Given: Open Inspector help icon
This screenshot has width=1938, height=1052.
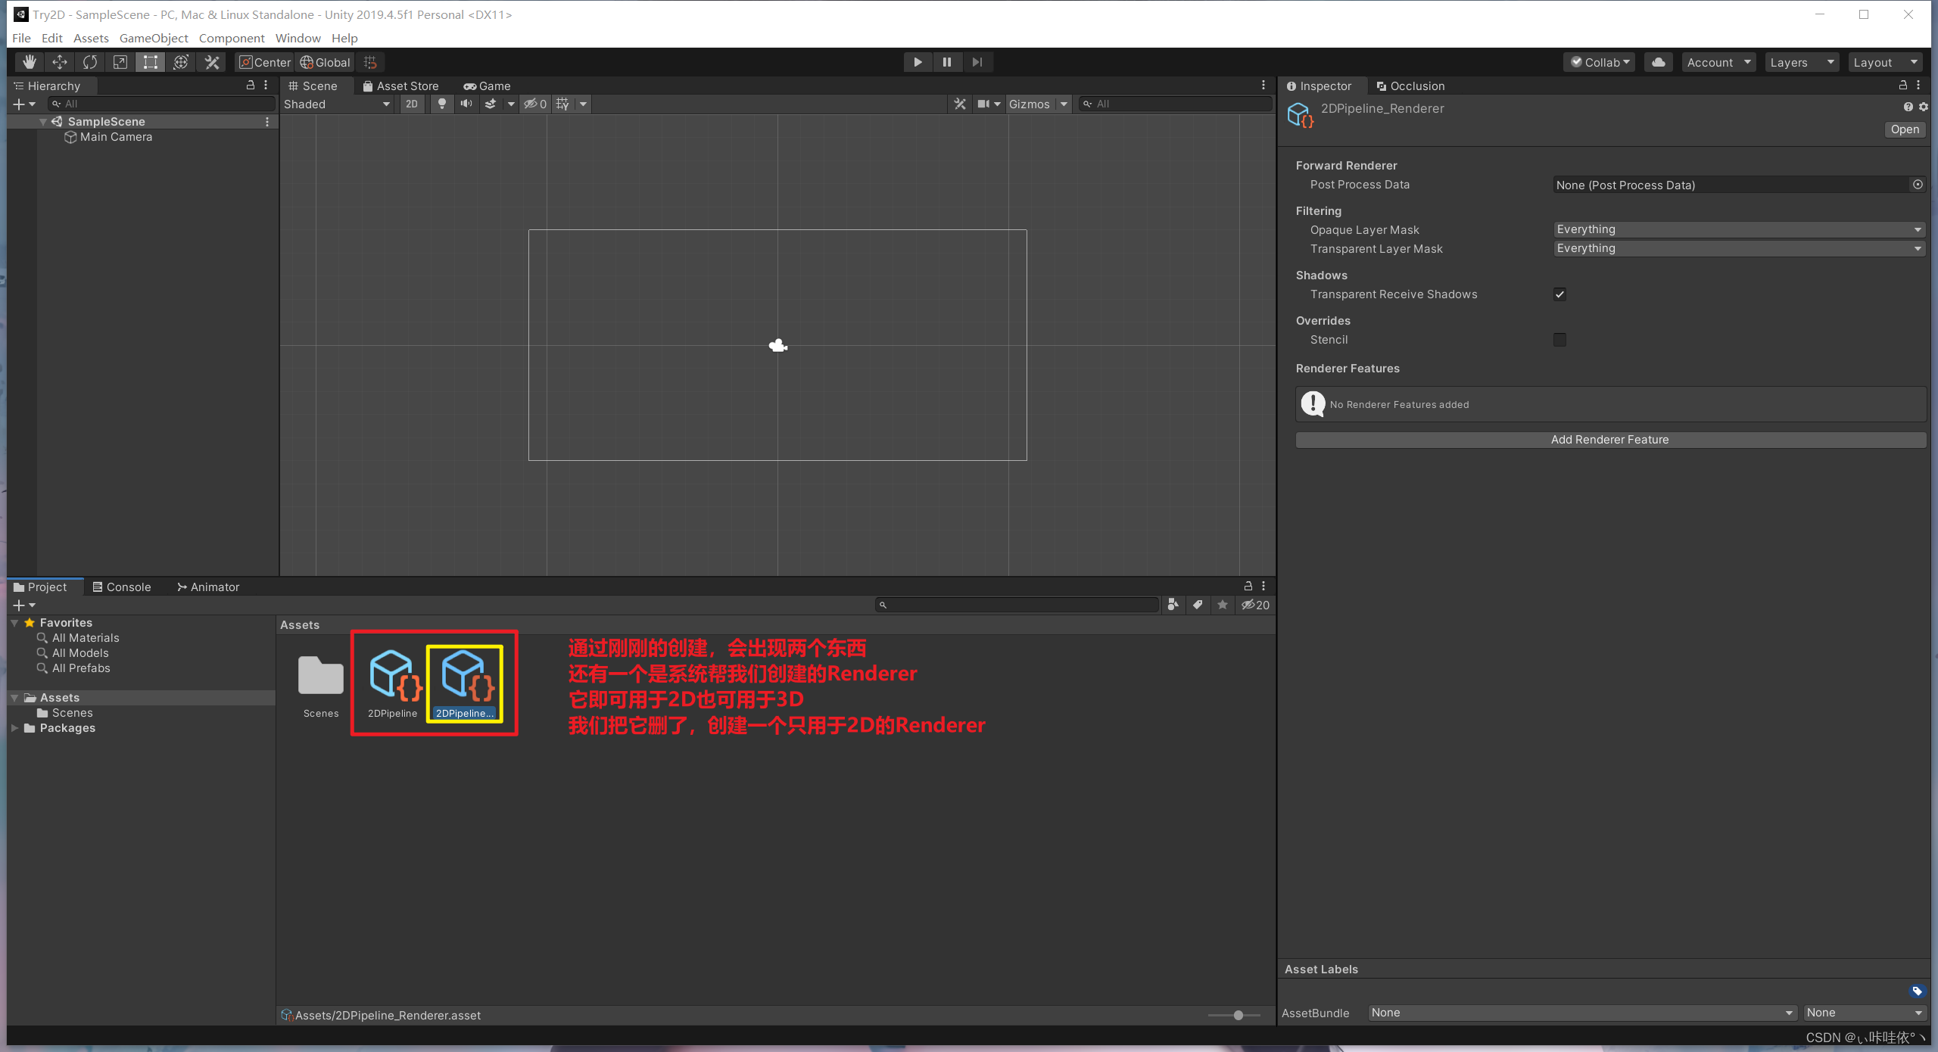Looking at the screenshot, I should [x=1908, y=107].
